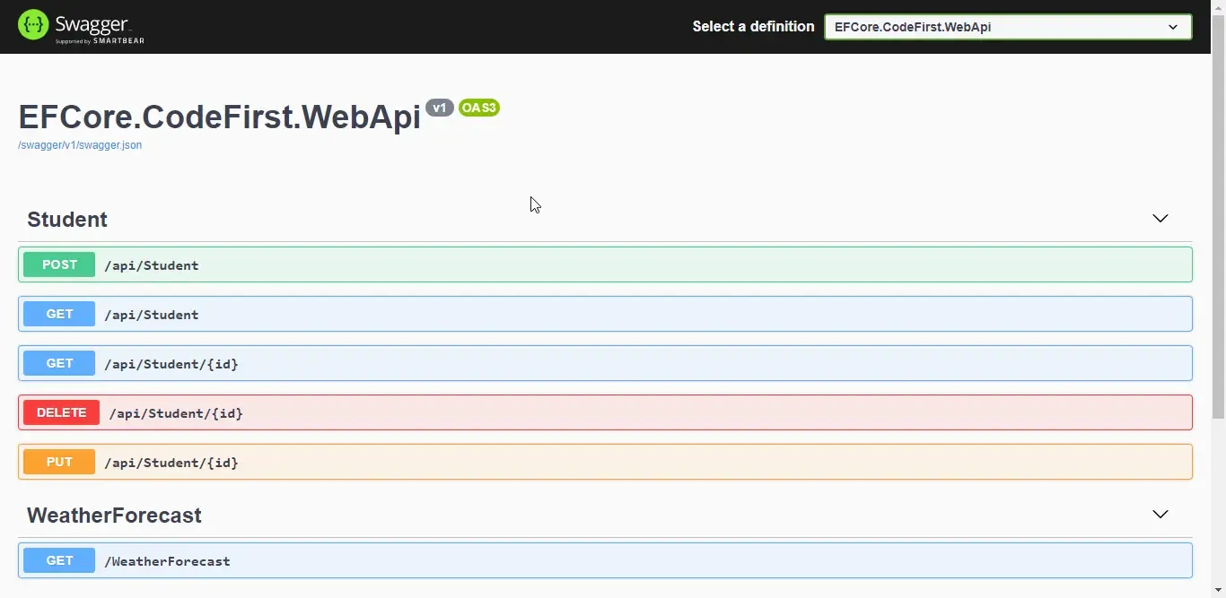Click the OAS3 specification badge
The height and width of the screenshot is (598, 1226).
pos(479,108)
